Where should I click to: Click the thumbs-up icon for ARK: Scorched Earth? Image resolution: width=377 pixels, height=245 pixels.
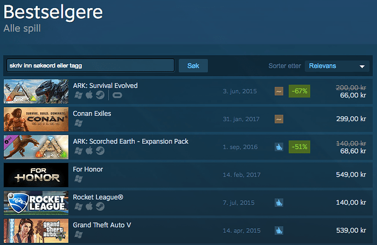pos(279,147)
